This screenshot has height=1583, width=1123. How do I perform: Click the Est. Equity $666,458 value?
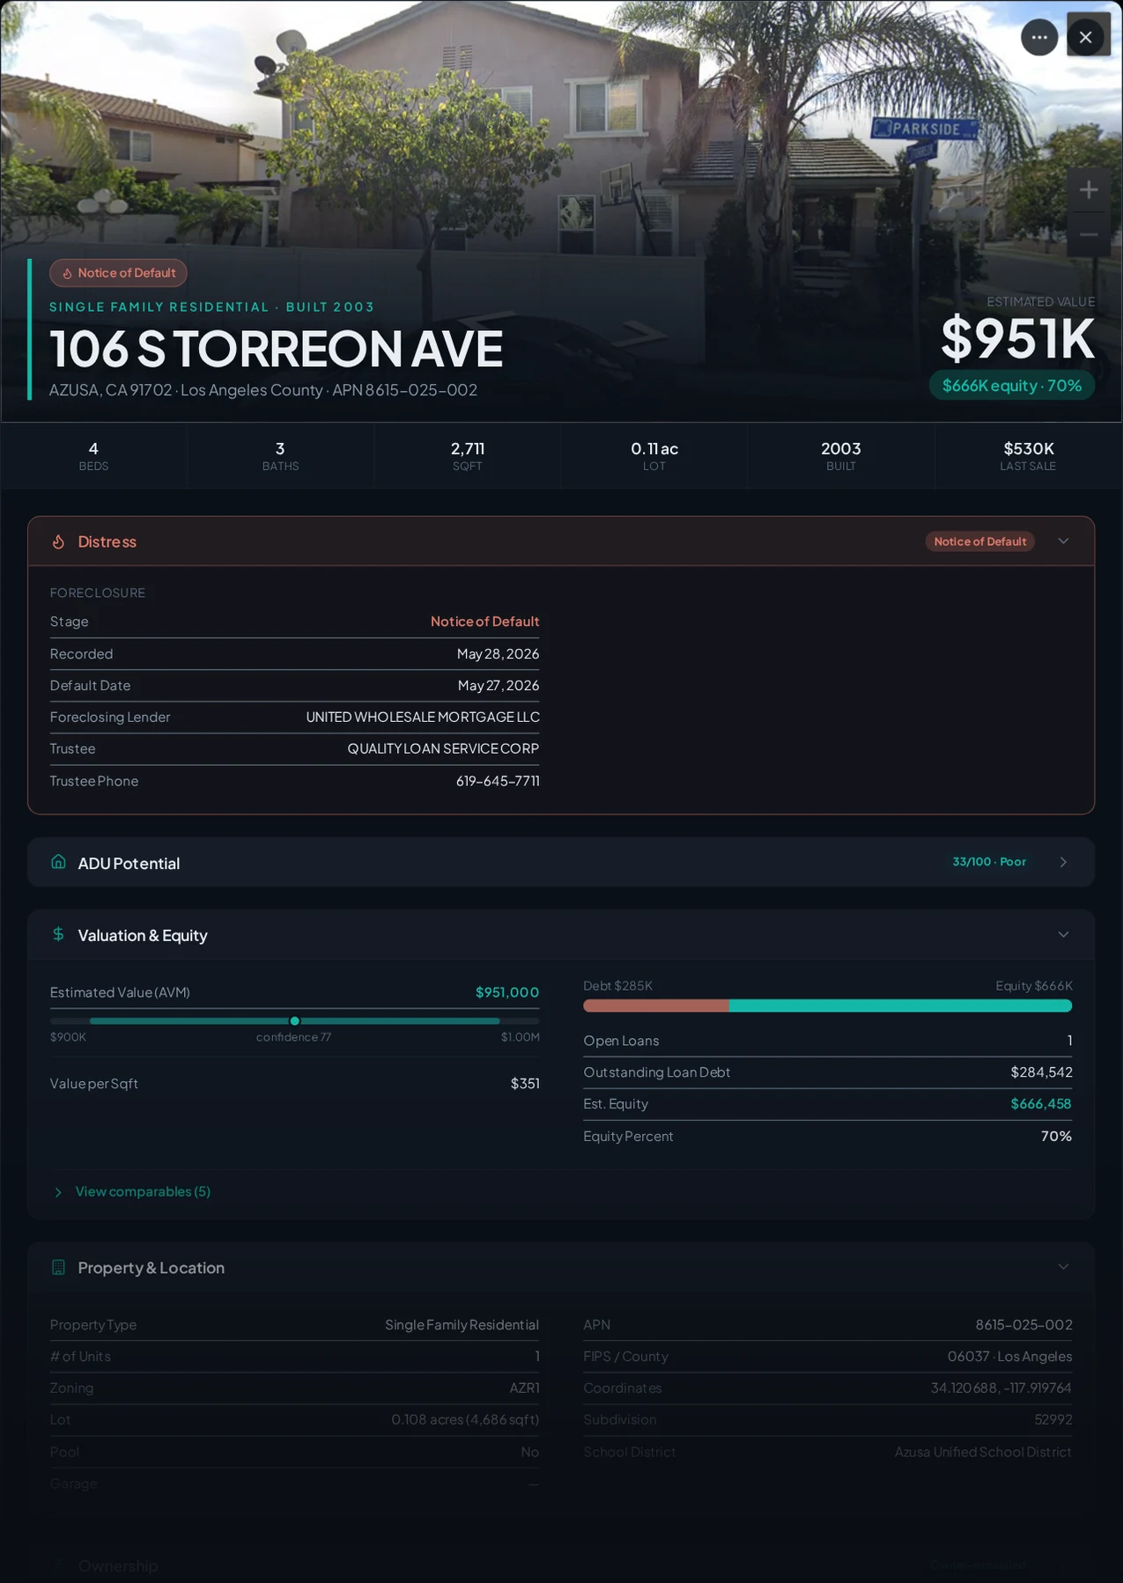[x=1041, y=1104]
